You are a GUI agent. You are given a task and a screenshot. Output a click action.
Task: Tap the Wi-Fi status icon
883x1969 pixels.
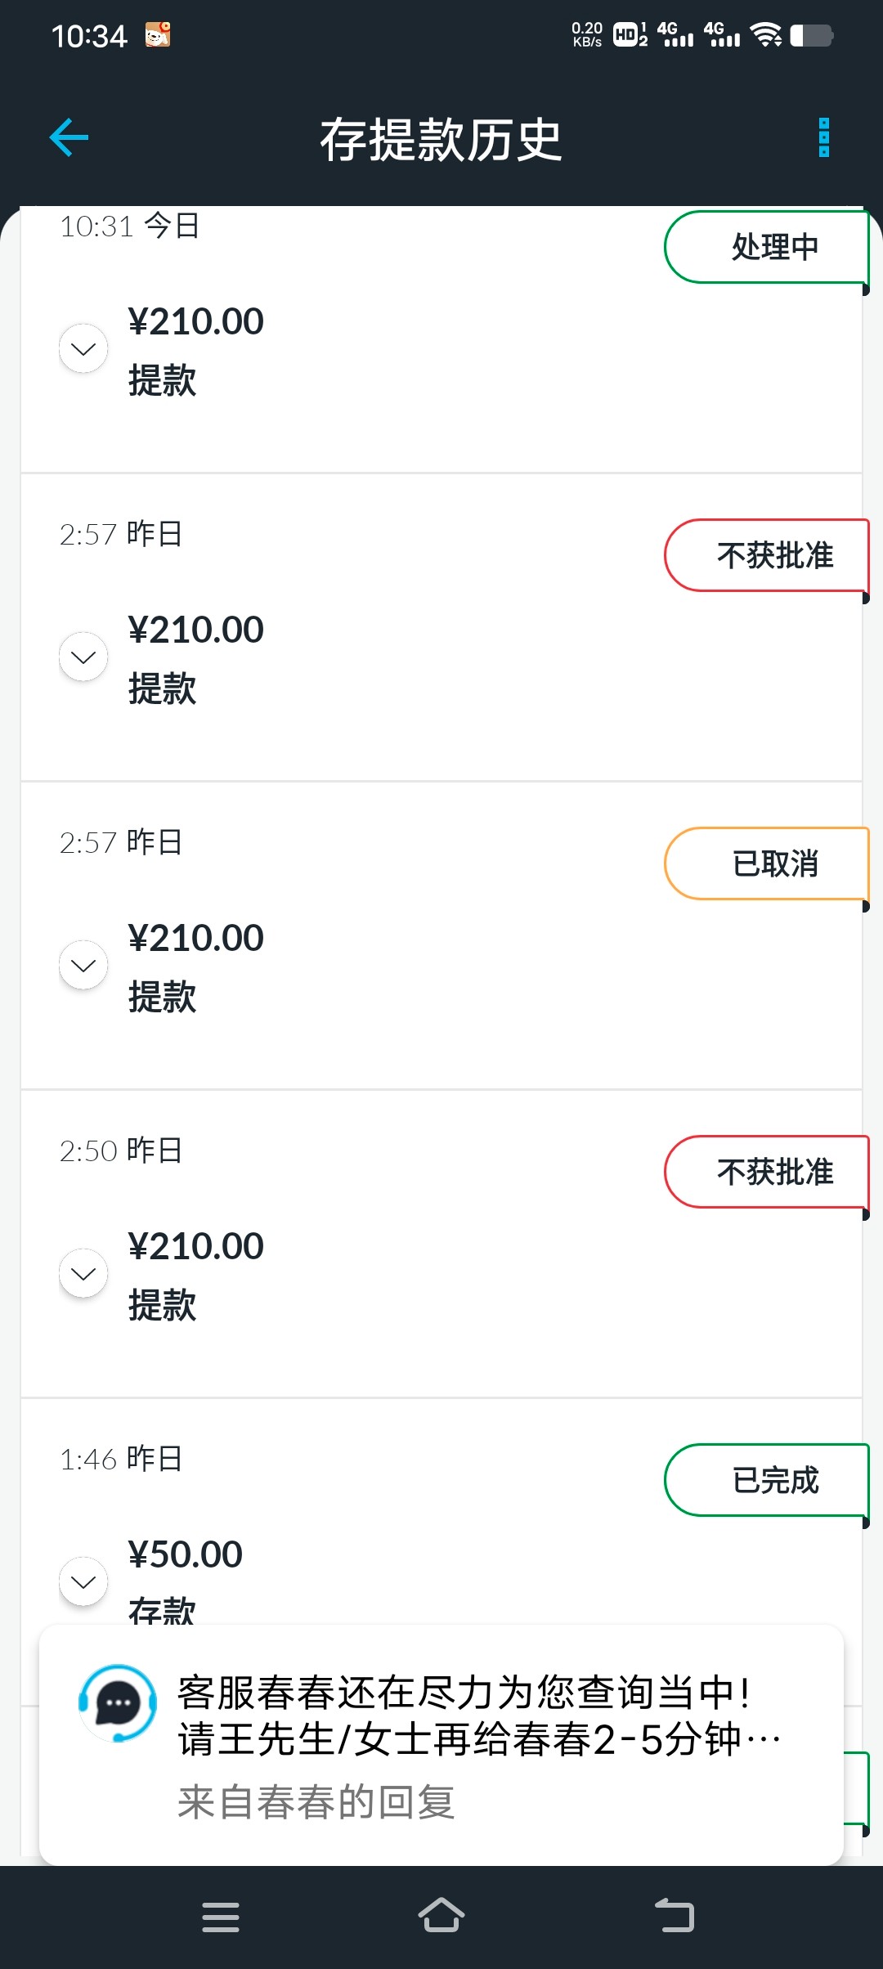(x=766, y=35)
